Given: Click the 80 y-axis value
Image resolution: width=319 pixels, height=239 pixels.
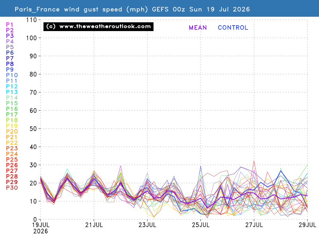Looking at the screenshot, I should click(x=33, y=74).
